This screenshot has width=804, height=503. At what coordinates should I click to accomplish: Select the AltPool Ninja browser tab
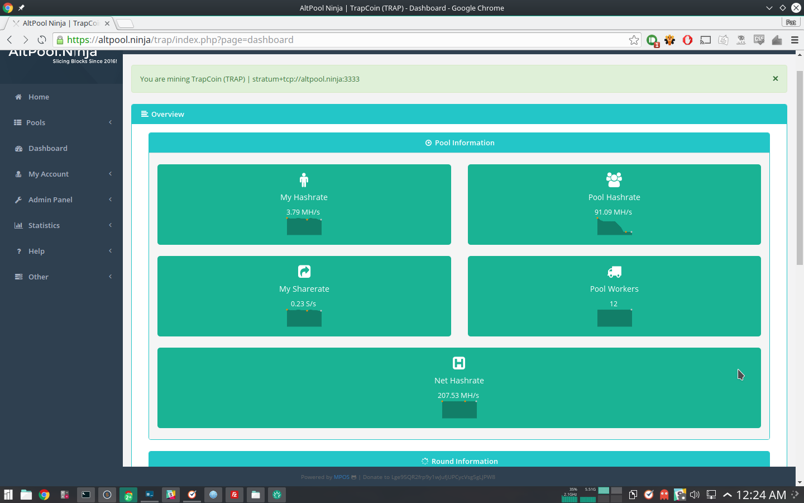pos(60,23)
